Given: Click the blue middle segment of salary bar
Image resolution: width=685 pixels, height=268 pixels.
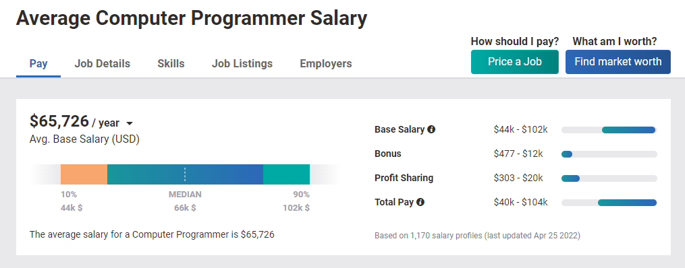Looking at the screenshot, I should pos(185,174).
